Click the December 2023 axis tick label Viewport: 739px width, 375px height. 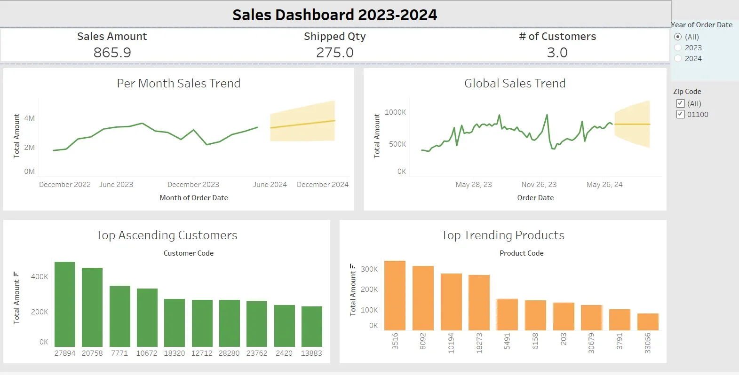[193, 185]
